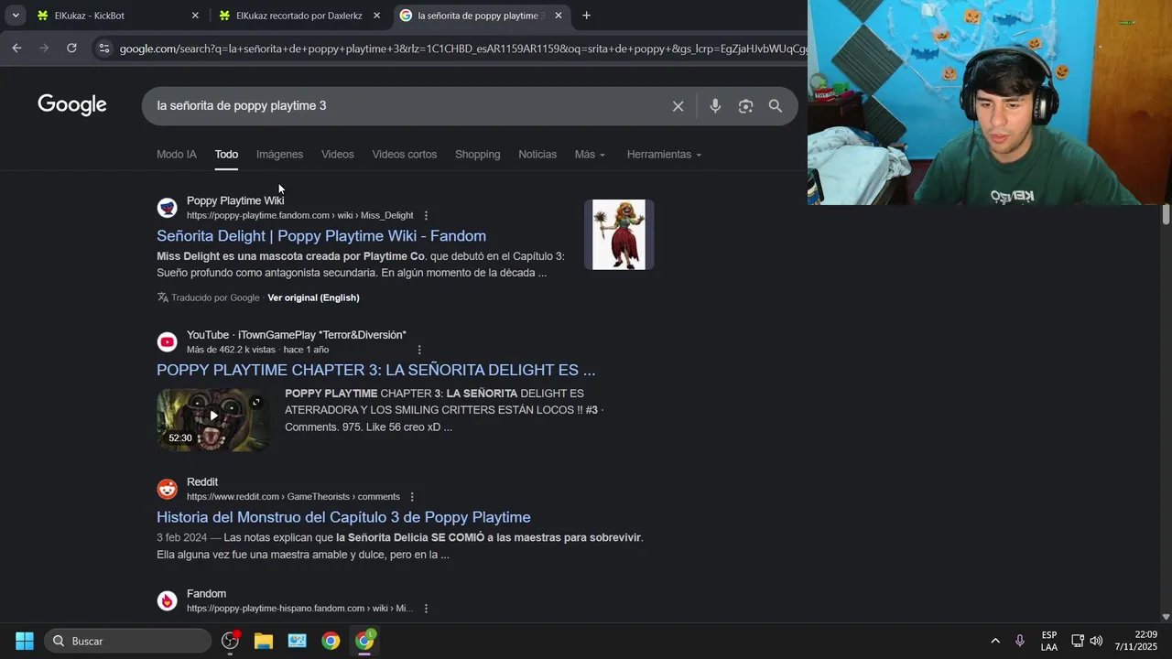The height and width of the screenshot is (659, 1172).
Task: Open the Shopping results filter
Action: (477, 155)
